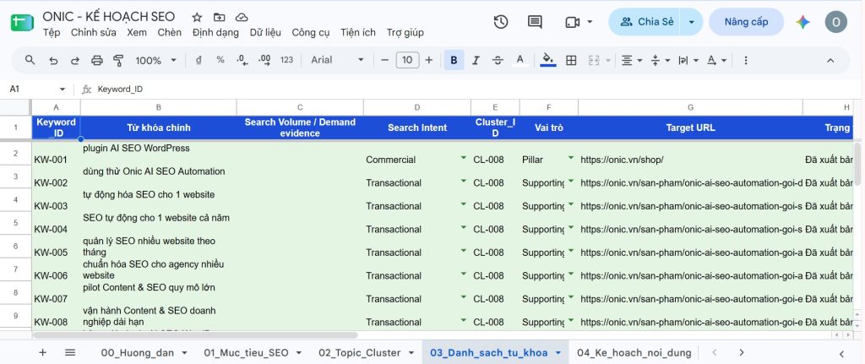Open Search Intent dropdown for KW-001

point(464,158)
